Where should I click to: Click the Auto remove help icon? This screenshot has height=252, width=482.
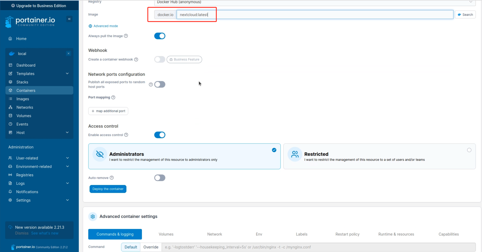(112, 178)
